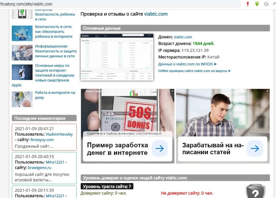Click the man at laptop ad image
The image size is (276, 198).
[223, 113]
